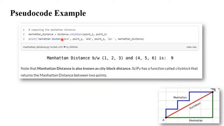This screenshot has width=224, height=126.
Task: Click point A in the diagram
Action: click(x=166, y=118)
